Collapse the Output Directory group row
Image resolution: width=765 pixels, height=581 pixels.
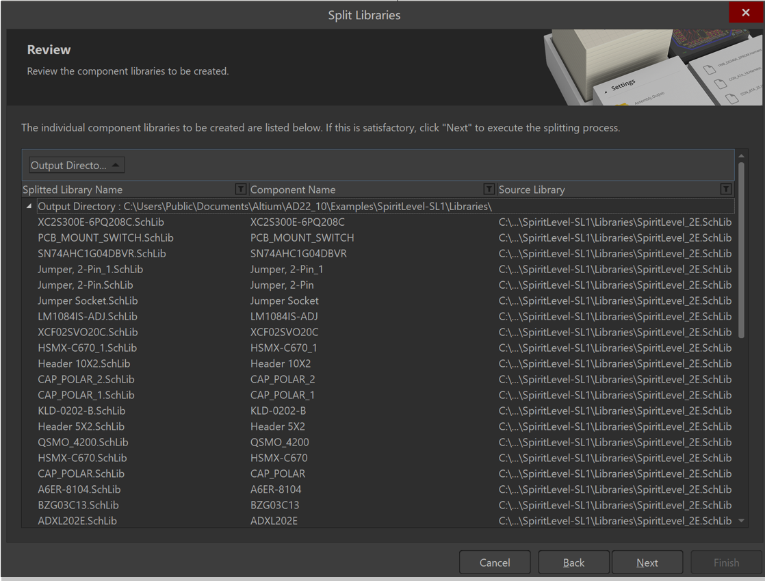click(x=29, y=206)
